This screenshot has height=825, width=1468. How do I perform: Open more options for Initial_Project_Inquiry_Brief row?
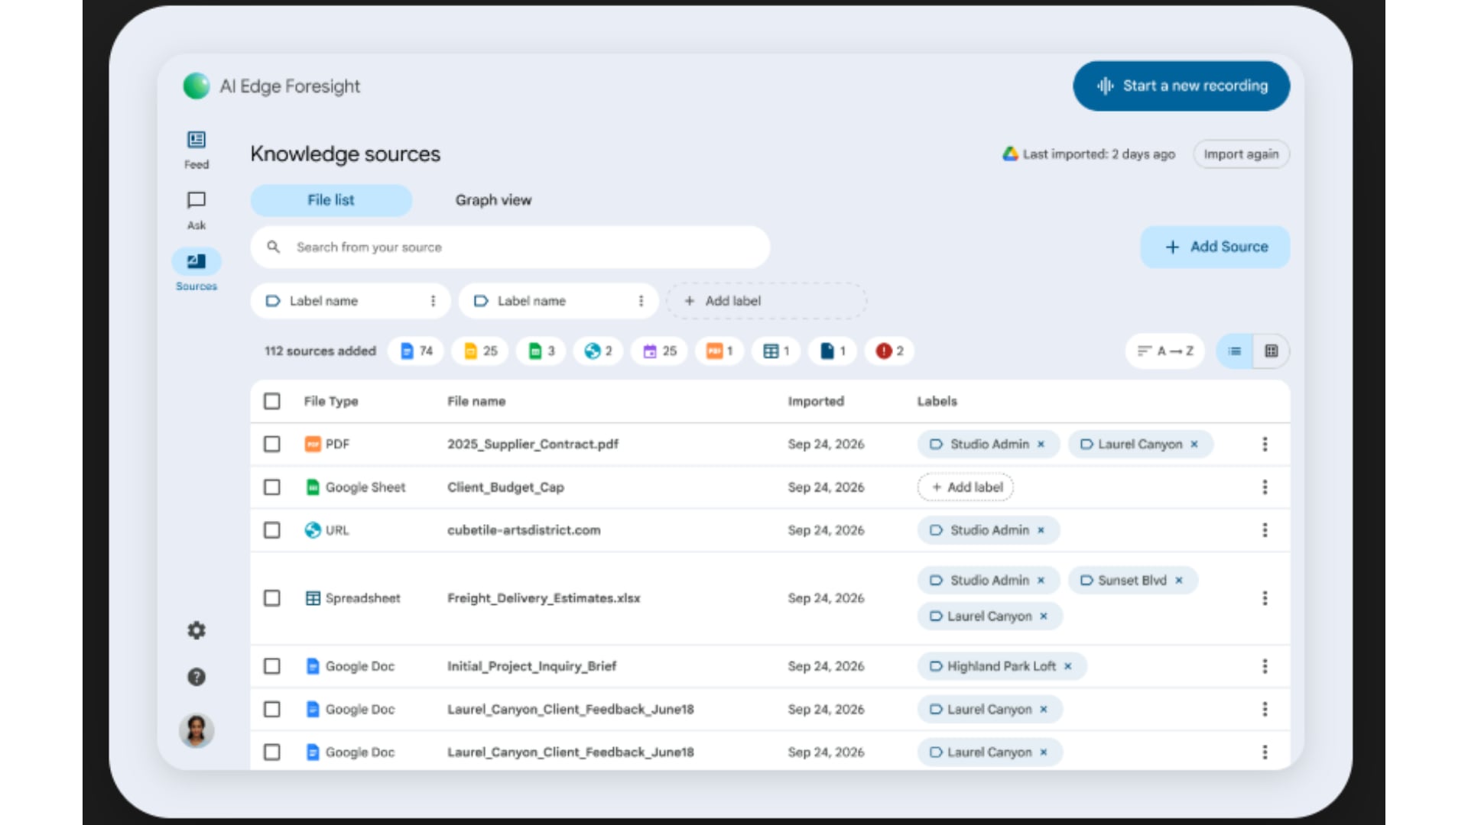point(1265,666)
